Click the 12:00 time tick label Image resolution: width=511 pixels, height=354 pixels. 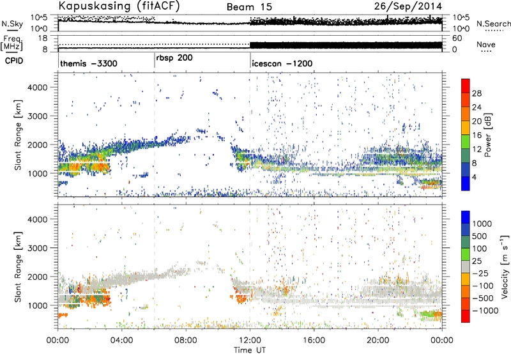pyautogui.click(x=250, y=341)
